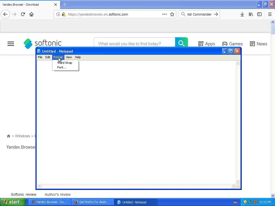Click Notepad horizontal scrollbar right arrow
Image resolution: width=275 pixels, height=206 pixels.
click(233, 186)
